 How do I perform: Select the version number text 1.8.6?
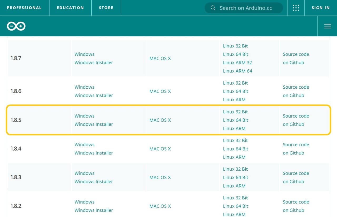click(x=16, y=91)
